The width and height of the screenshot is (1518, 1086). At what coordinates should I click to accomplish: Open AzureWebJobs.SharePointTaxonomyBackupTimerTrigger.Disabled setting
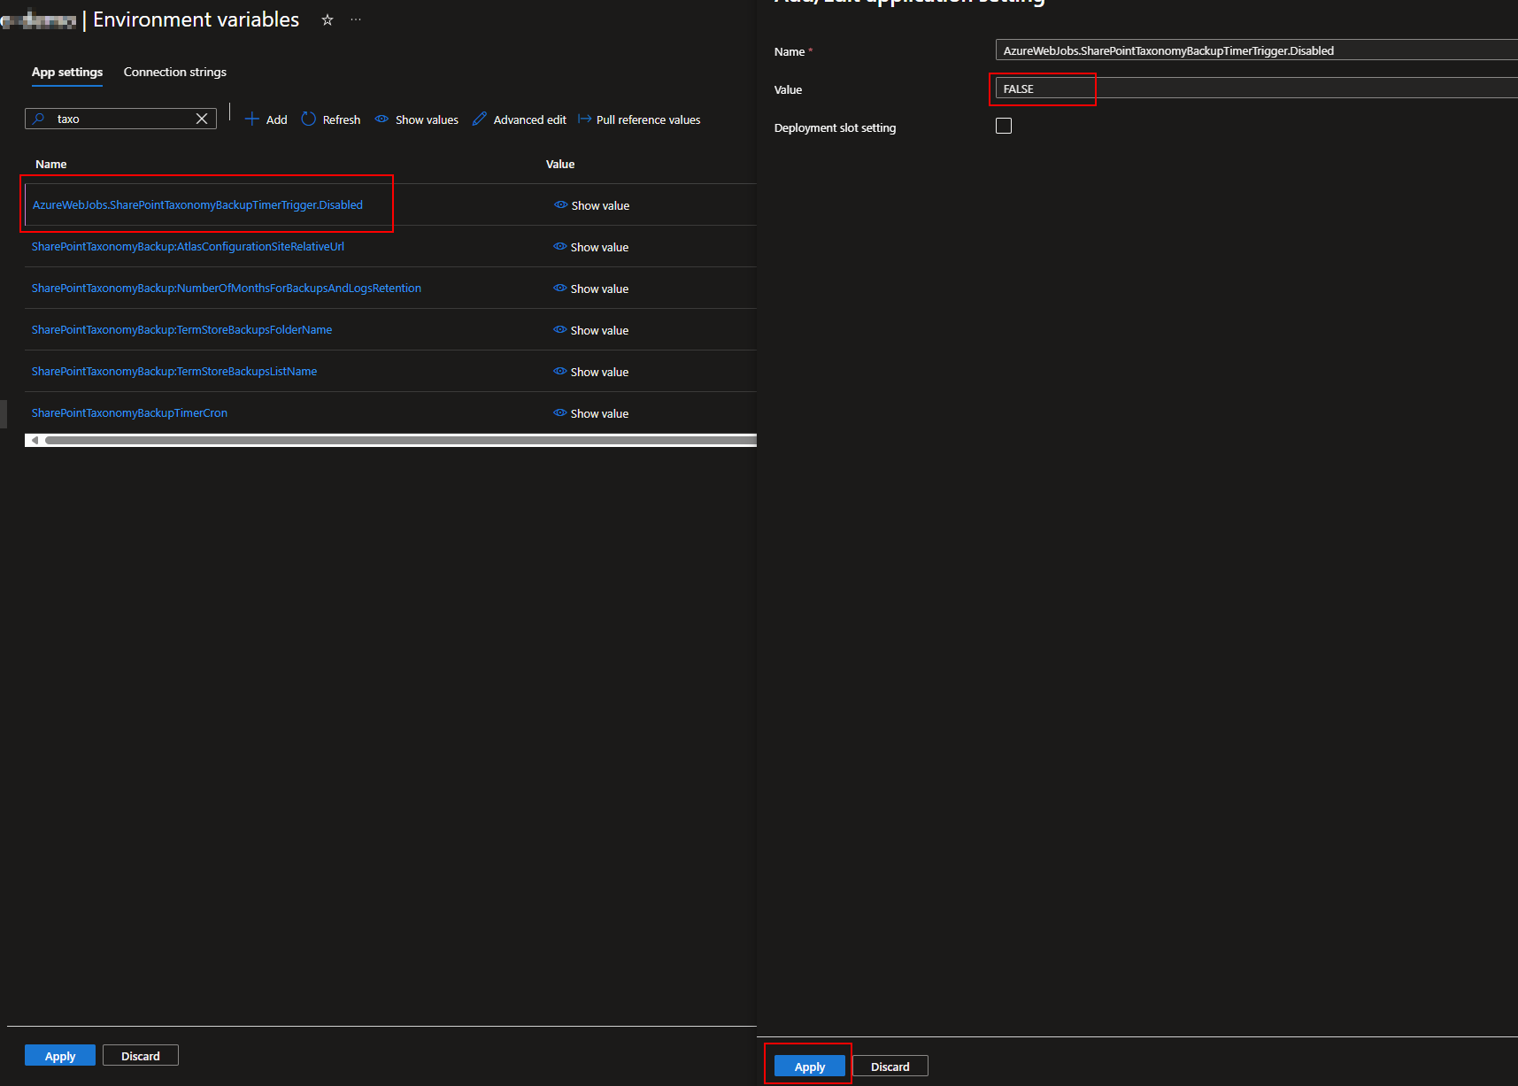coord(197,205)
